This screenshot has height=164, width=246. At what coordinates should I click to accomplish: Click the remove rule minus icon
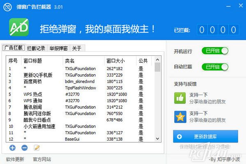coord(25,148)
